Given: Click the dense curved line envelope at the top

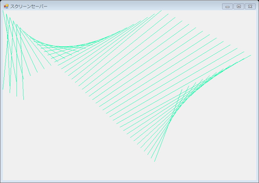Looking at the screenshot, I should coord(69,47).
